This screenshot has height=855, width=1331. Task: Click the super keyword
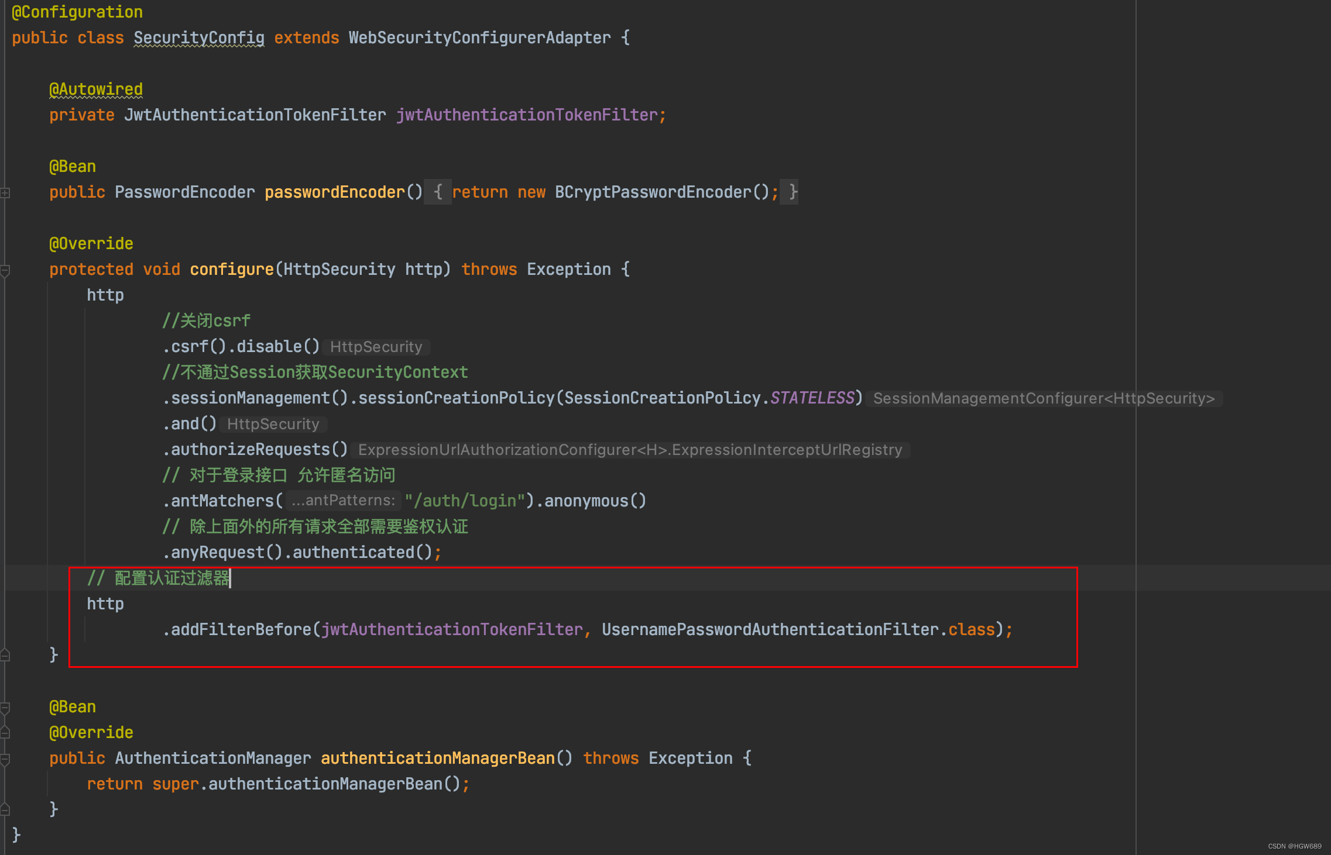pyautogui.click(x=176, y=784)
